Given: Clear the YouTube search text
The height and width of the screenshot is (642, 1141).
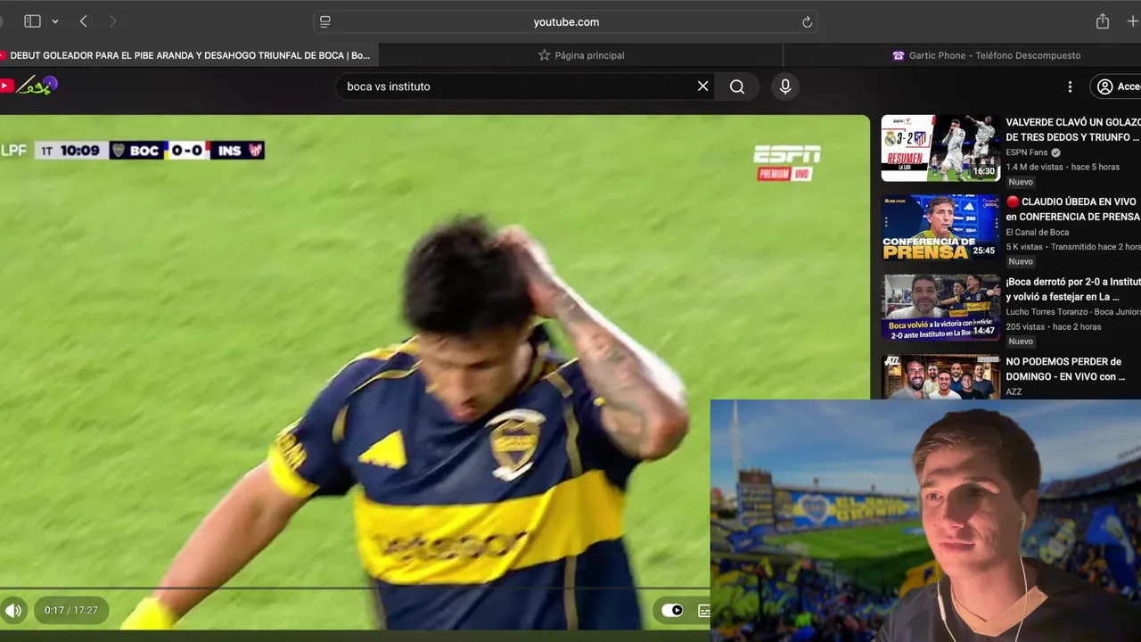Looking at the screenshot, I should click(x=702, y=86).
